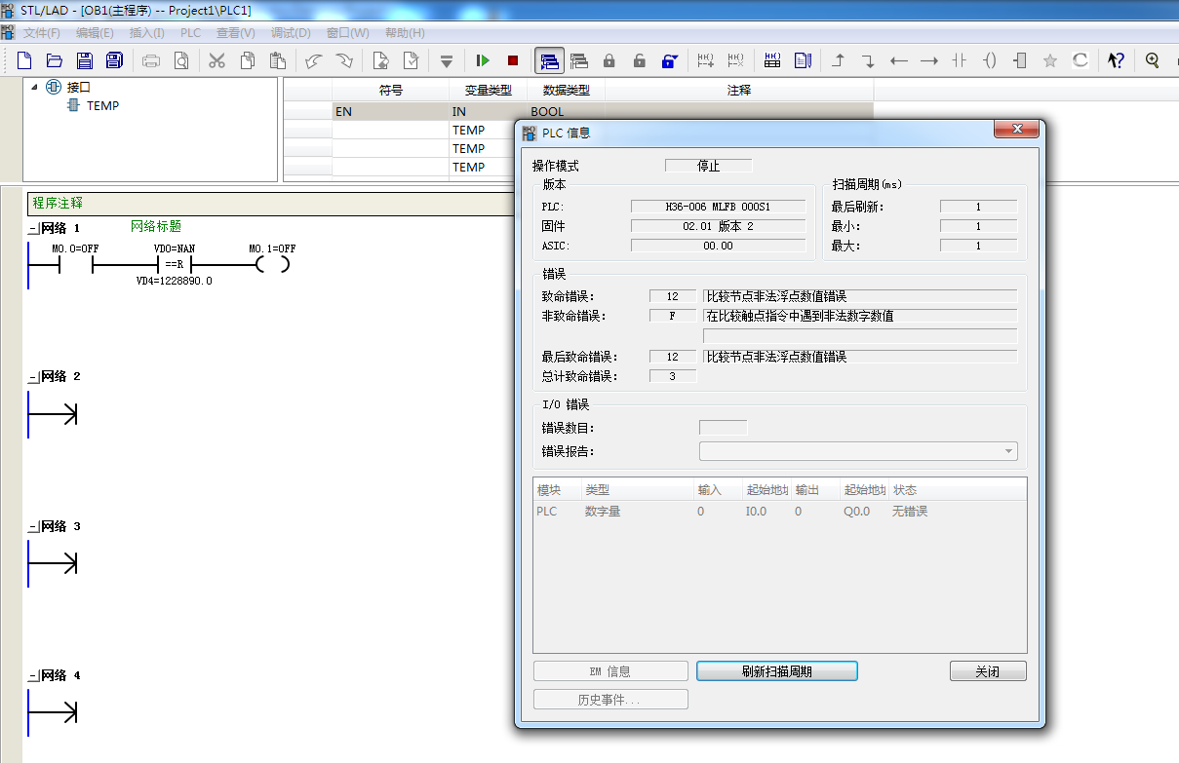Click the EM 信息 button
The height and width of the screenshot is (763, 1179).
pos(610,671)
